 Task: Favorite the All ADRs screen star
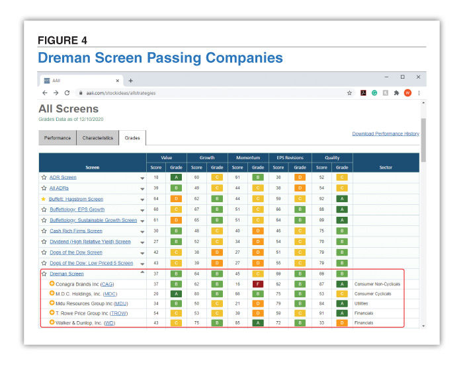(44, 188)
